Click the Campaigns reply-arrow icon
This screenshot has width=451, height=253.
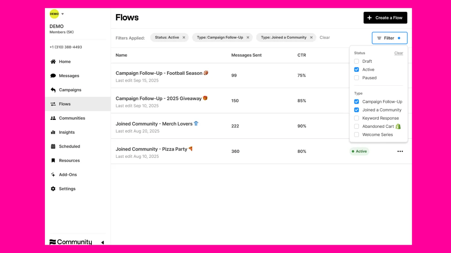point(53,90)
